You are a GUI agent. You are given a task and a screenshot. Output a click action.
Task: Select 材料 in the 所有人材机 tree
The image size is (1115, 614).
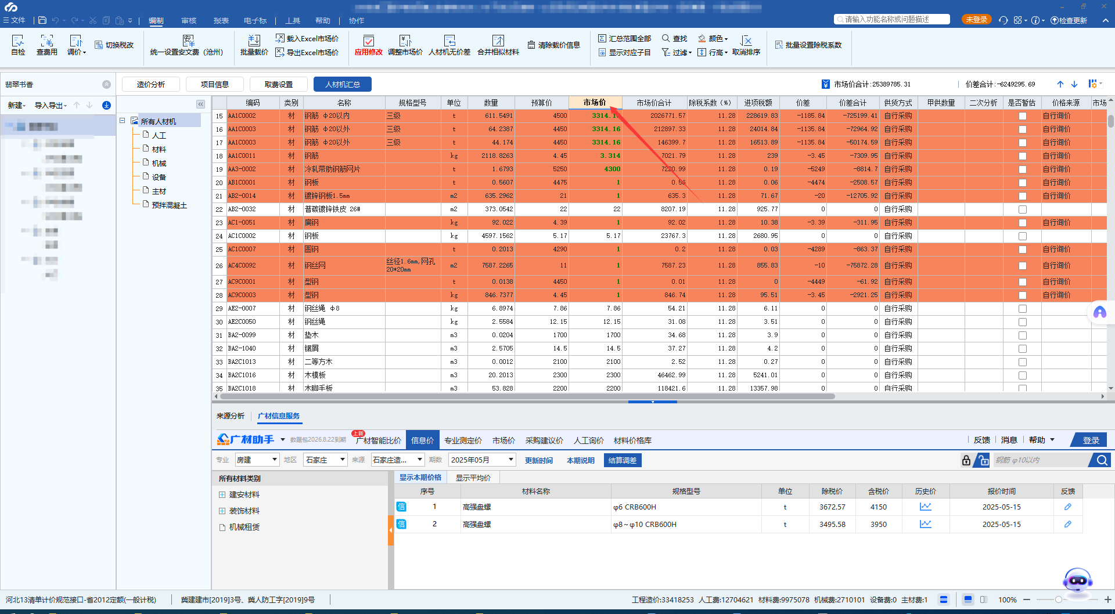point(159,149)
